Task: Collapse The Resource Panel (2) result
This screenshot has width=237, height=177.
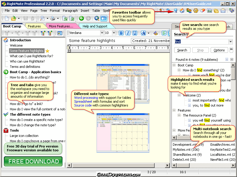Action: point(179,115)
